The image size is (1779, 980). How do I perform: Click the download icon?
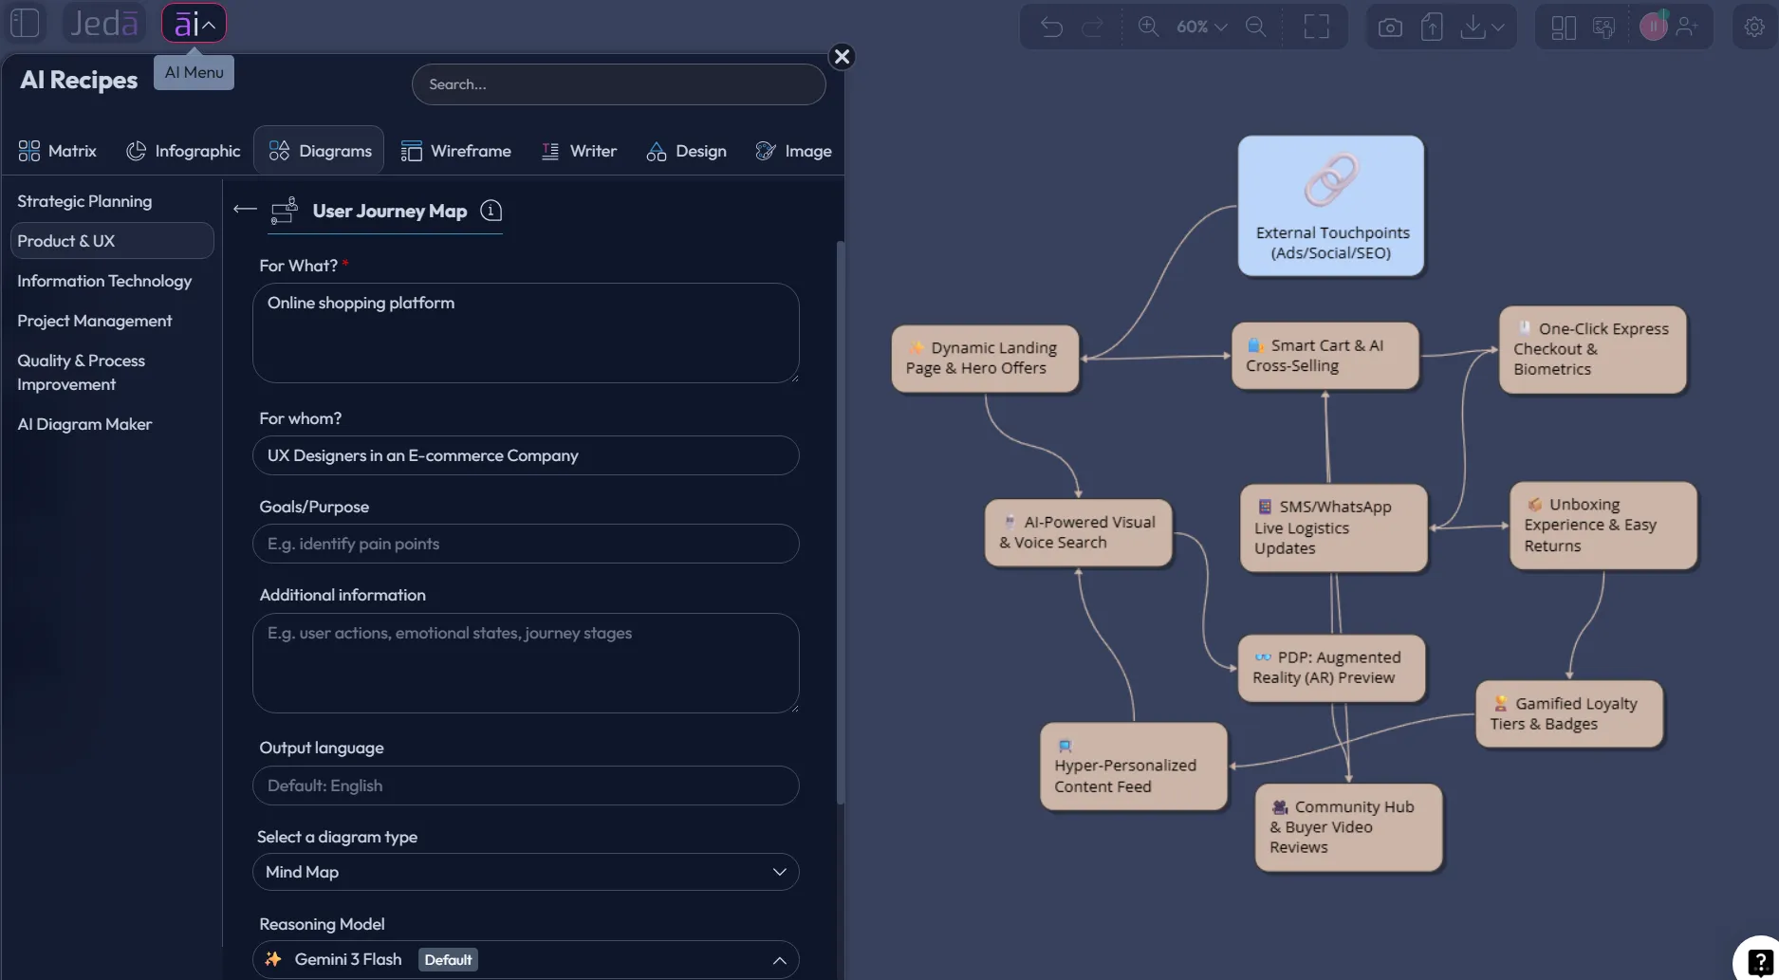[1473, 27]
